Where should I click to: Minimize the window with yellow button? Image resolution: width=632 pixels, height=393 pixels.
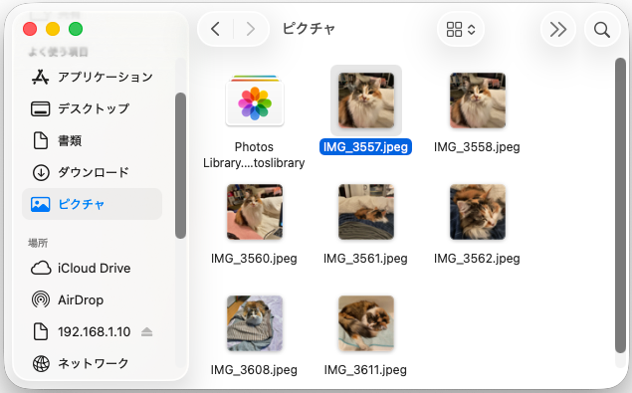[x=53, y=29]
